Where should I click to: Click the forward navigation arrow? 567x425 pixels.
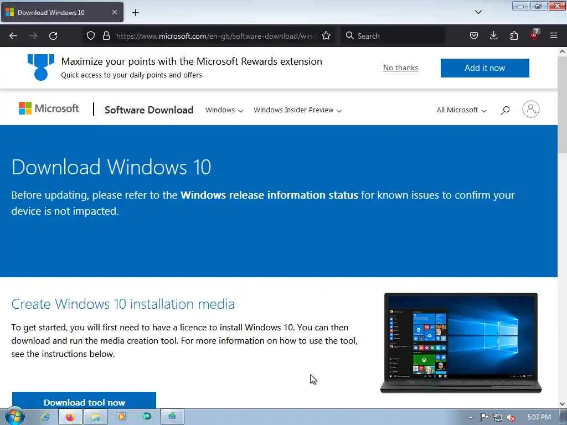pos(33,36)
